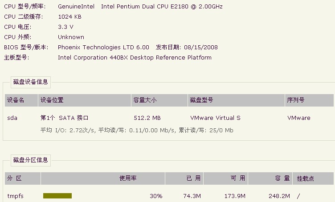The image size is (335, 202).
Task: Select the tmpfs partition name
Action: (x=16, y=196)
